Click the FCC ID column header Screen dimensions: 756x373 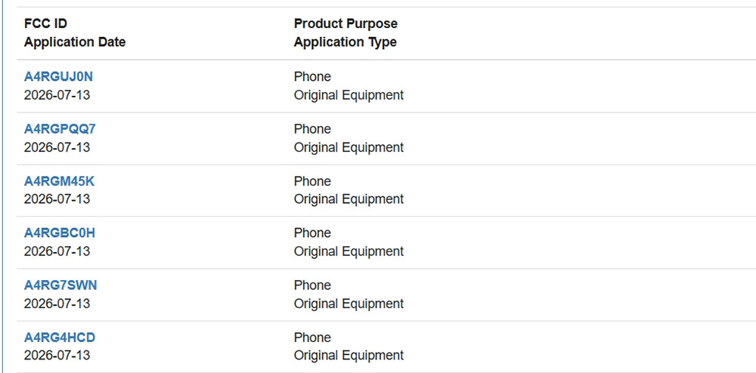click(x=45, y=23)
